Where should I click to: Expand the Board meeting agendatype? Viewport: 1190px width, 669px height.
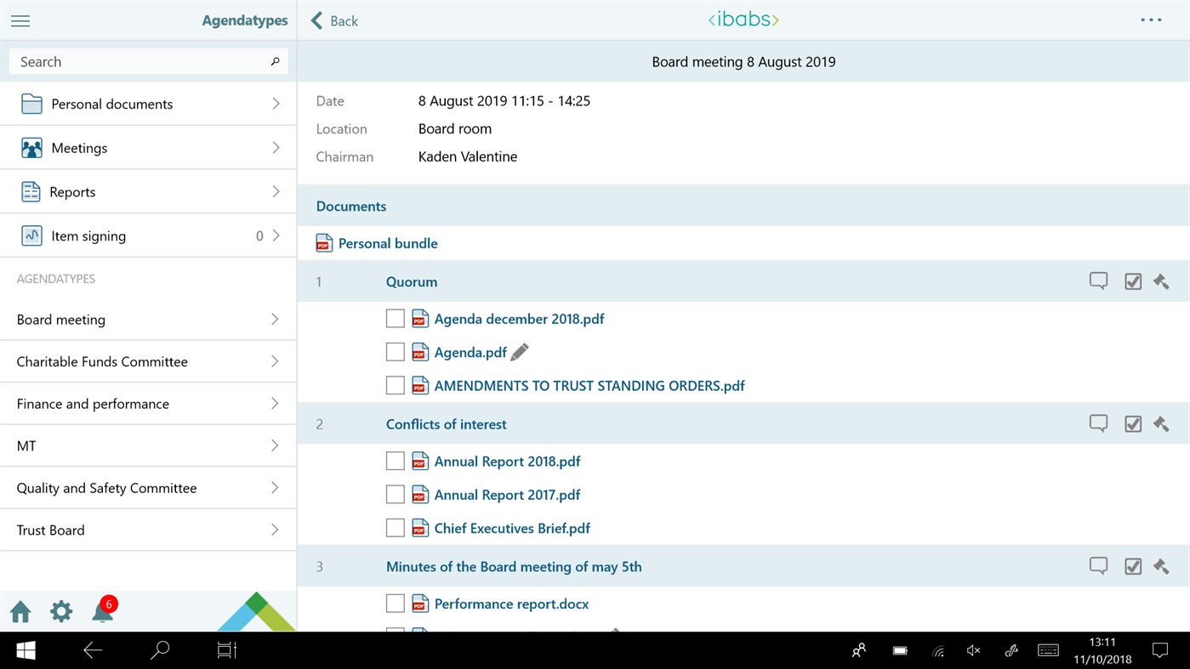coord(274,319)
